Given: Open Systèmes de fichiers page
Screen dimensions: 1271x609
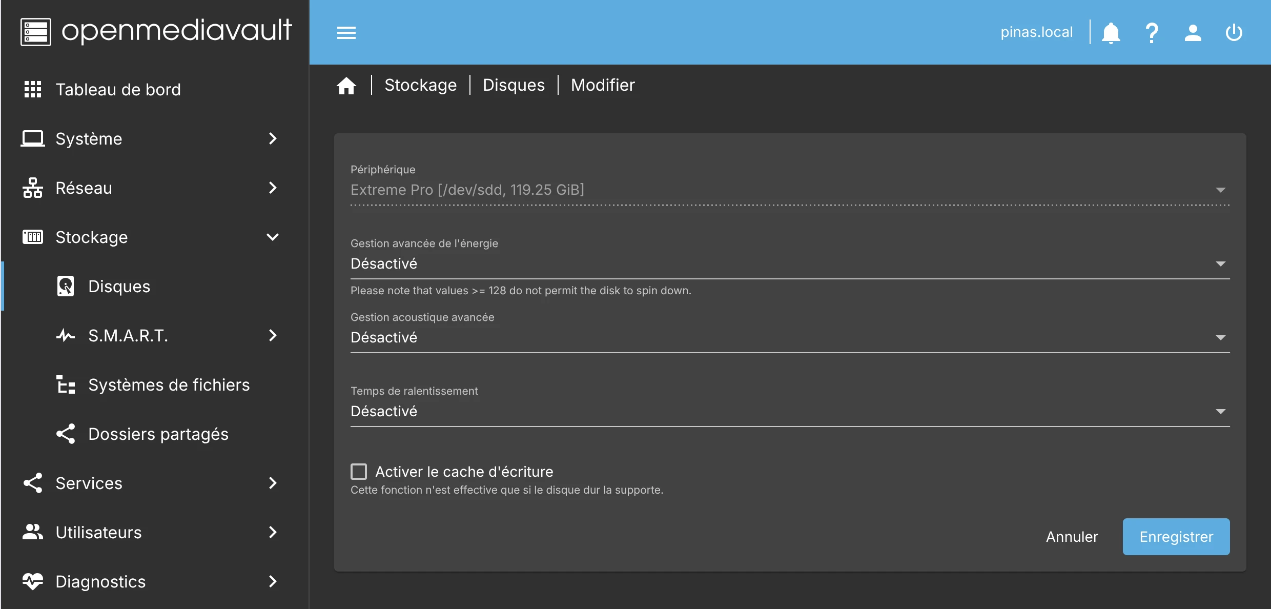Looking at the screenshot, I should point(155,384).
